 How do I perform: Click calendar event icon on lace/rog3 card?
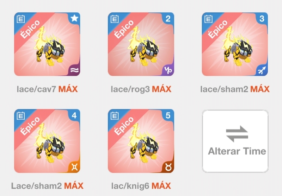pyautogui.click(x=115, y=19)
